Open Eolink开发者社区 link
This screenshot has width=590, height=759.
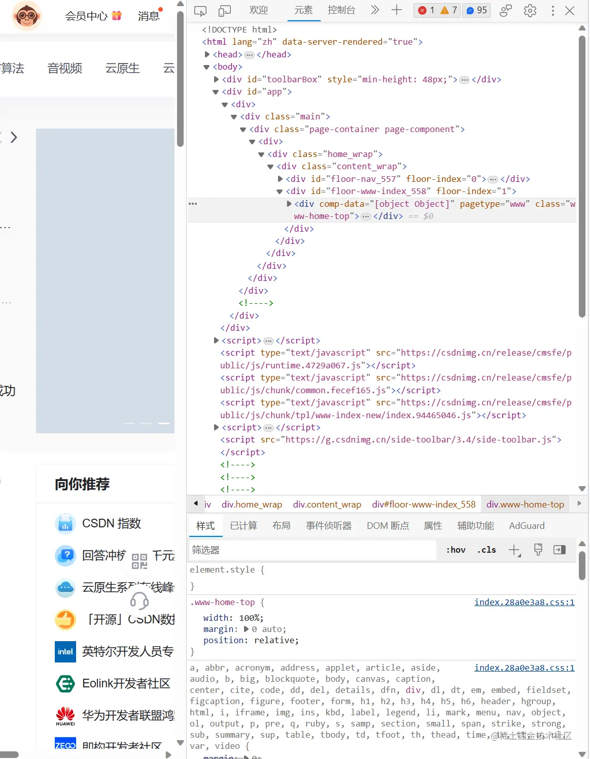point(126,684)
